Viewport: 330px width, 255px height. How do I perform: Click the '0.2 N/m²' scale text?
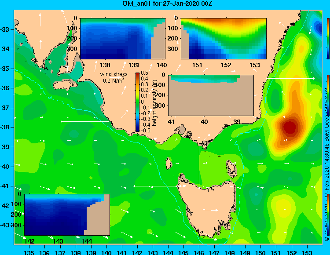tap(114, 80)
